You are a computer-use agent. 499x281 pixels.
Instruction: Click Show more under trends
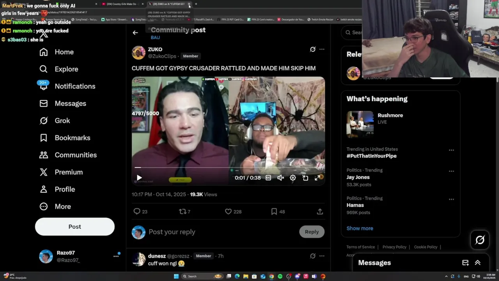tap(360, 228)
